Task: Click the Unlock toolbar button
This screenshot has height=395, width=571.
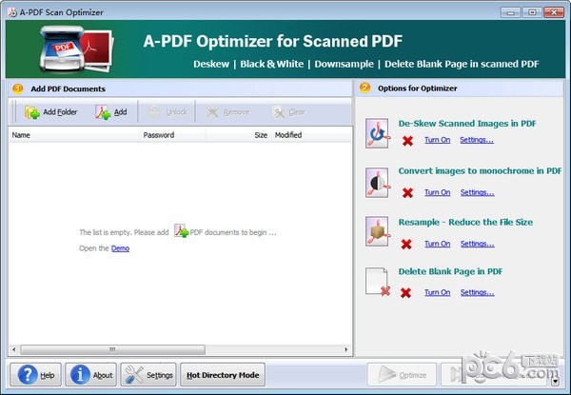Action: (x=168, y=112)
